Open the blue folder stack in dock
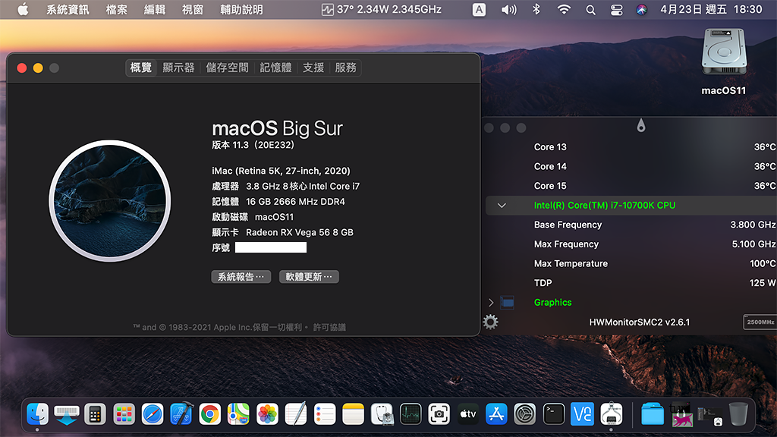 coord(653,413)
